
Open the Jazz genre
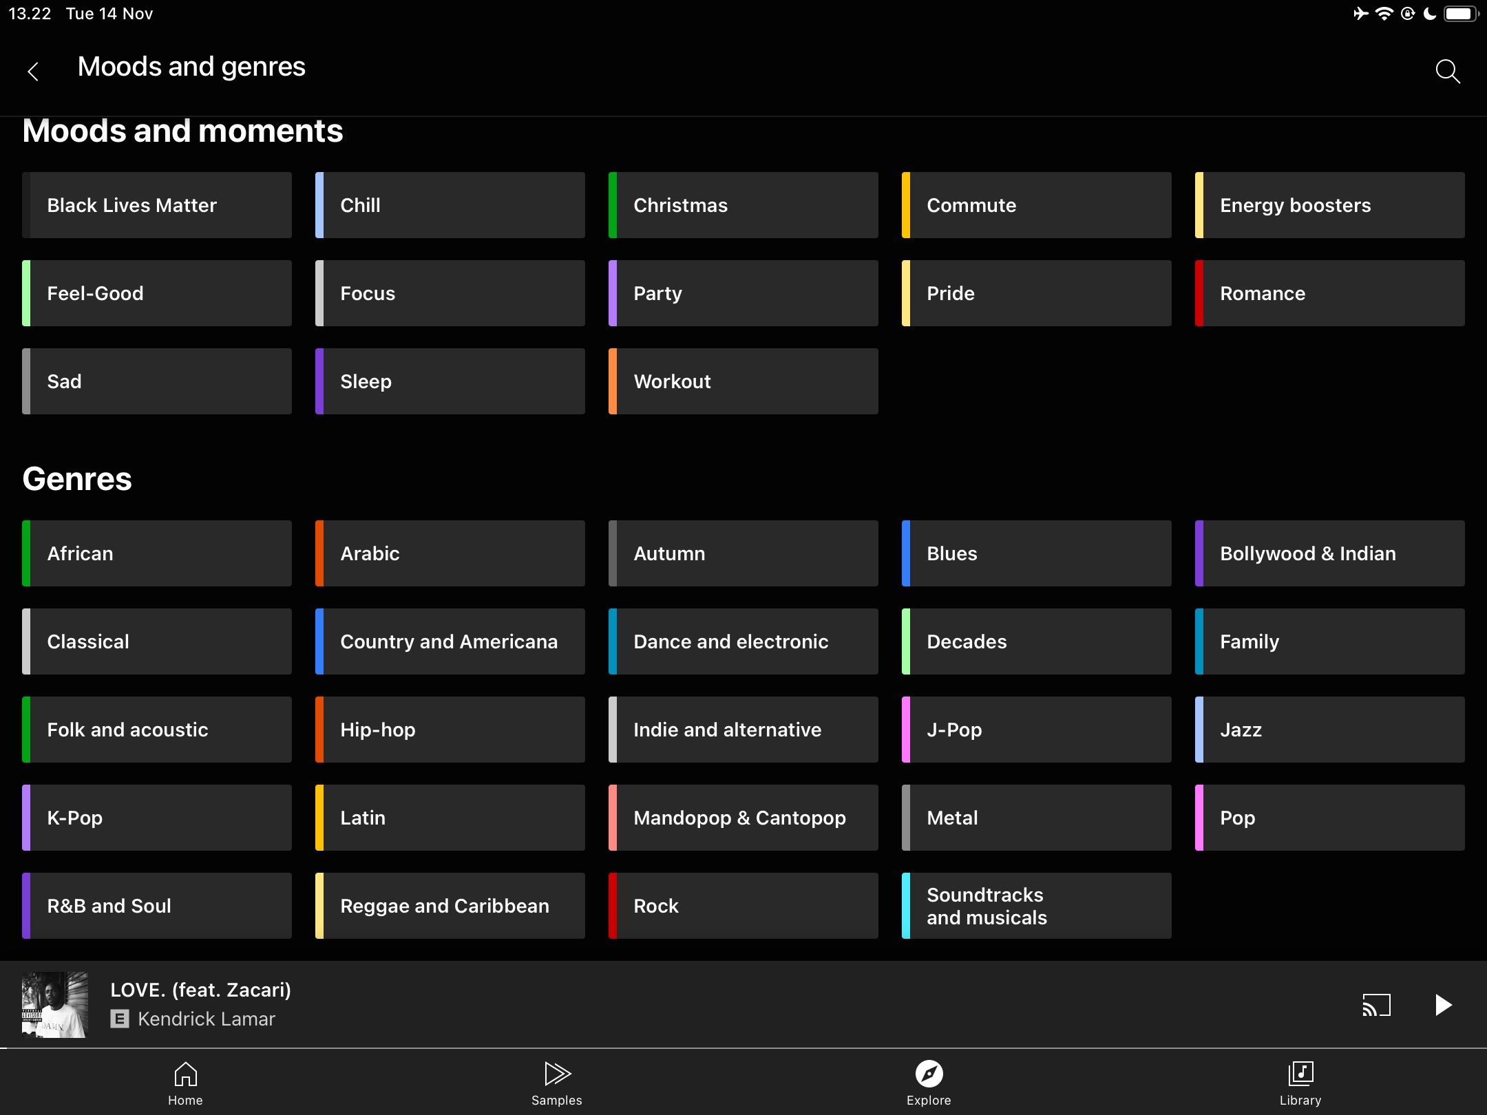tap(1329, 730)
